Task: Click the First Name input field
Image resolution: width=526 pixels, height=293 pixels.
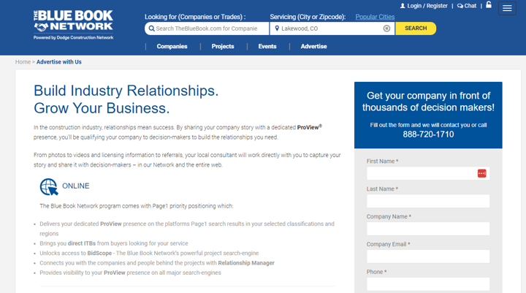Action: (427, 173)
